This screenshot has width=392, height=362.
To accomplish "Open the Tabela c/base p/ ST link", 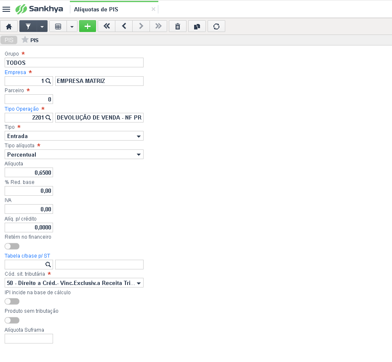I will tap(27, 256).
